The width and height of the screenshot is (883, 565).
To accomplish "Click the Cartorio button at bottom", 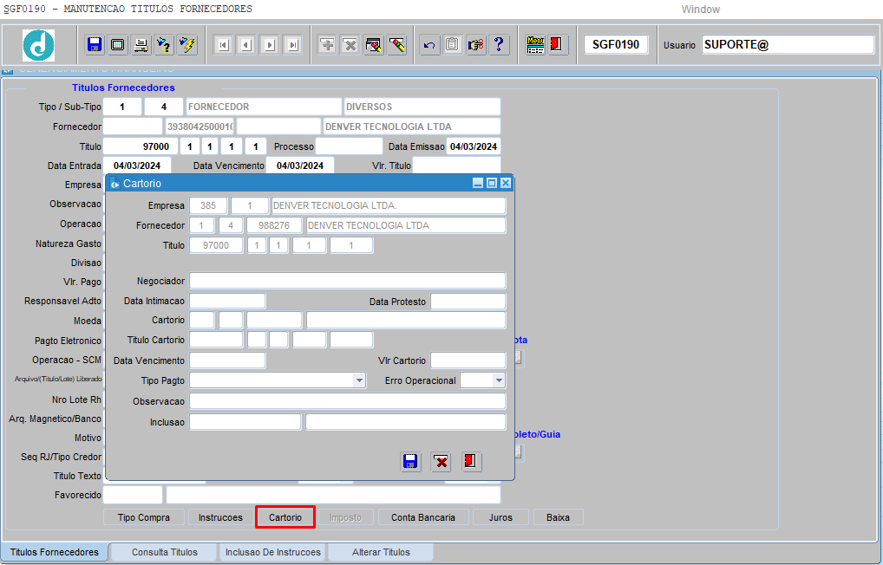I will coord(285,517).
